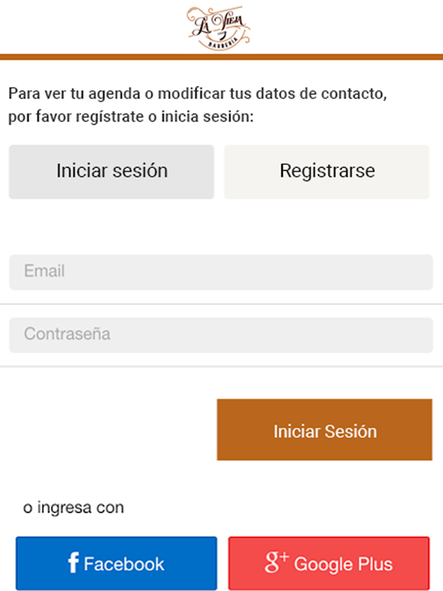
Task: Click the 'por favor regístrate o inicia sesión' line
Action: pyautogui.click(x=131, y=117)
